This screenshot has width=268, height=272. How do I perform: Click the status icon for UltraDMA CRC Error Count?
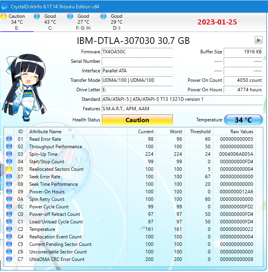[9, 259]
